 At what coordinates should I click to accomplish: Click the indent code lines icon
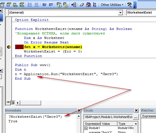click(44, 5)
